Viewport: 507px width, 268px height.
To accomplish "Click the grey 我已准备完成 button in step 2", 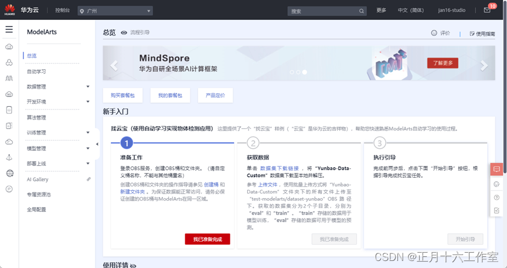I will click(x=334, y=239).
